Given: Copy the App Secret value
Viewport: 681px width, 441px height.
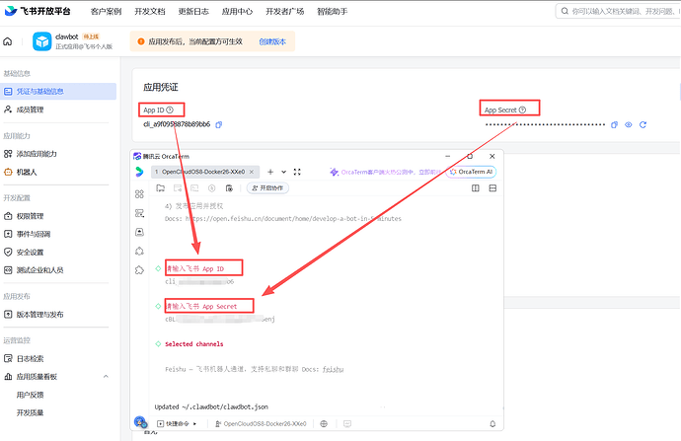Looking at the screenshot, I should click(x=614, y=125).
